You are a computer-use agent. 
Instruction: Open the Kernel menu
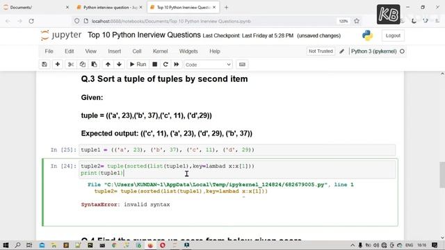click(161, 51)
